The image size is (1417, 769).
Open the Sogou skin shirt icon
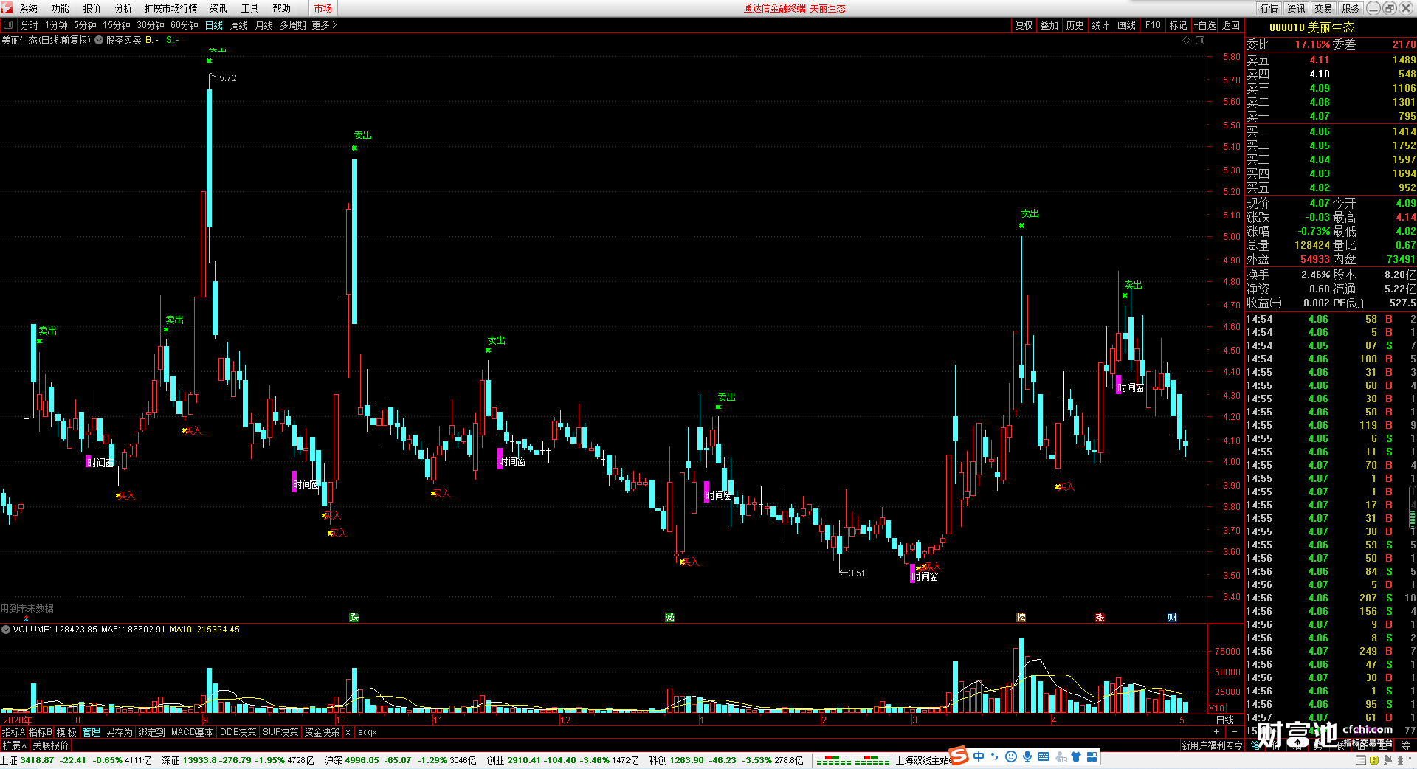[1076, 756]
